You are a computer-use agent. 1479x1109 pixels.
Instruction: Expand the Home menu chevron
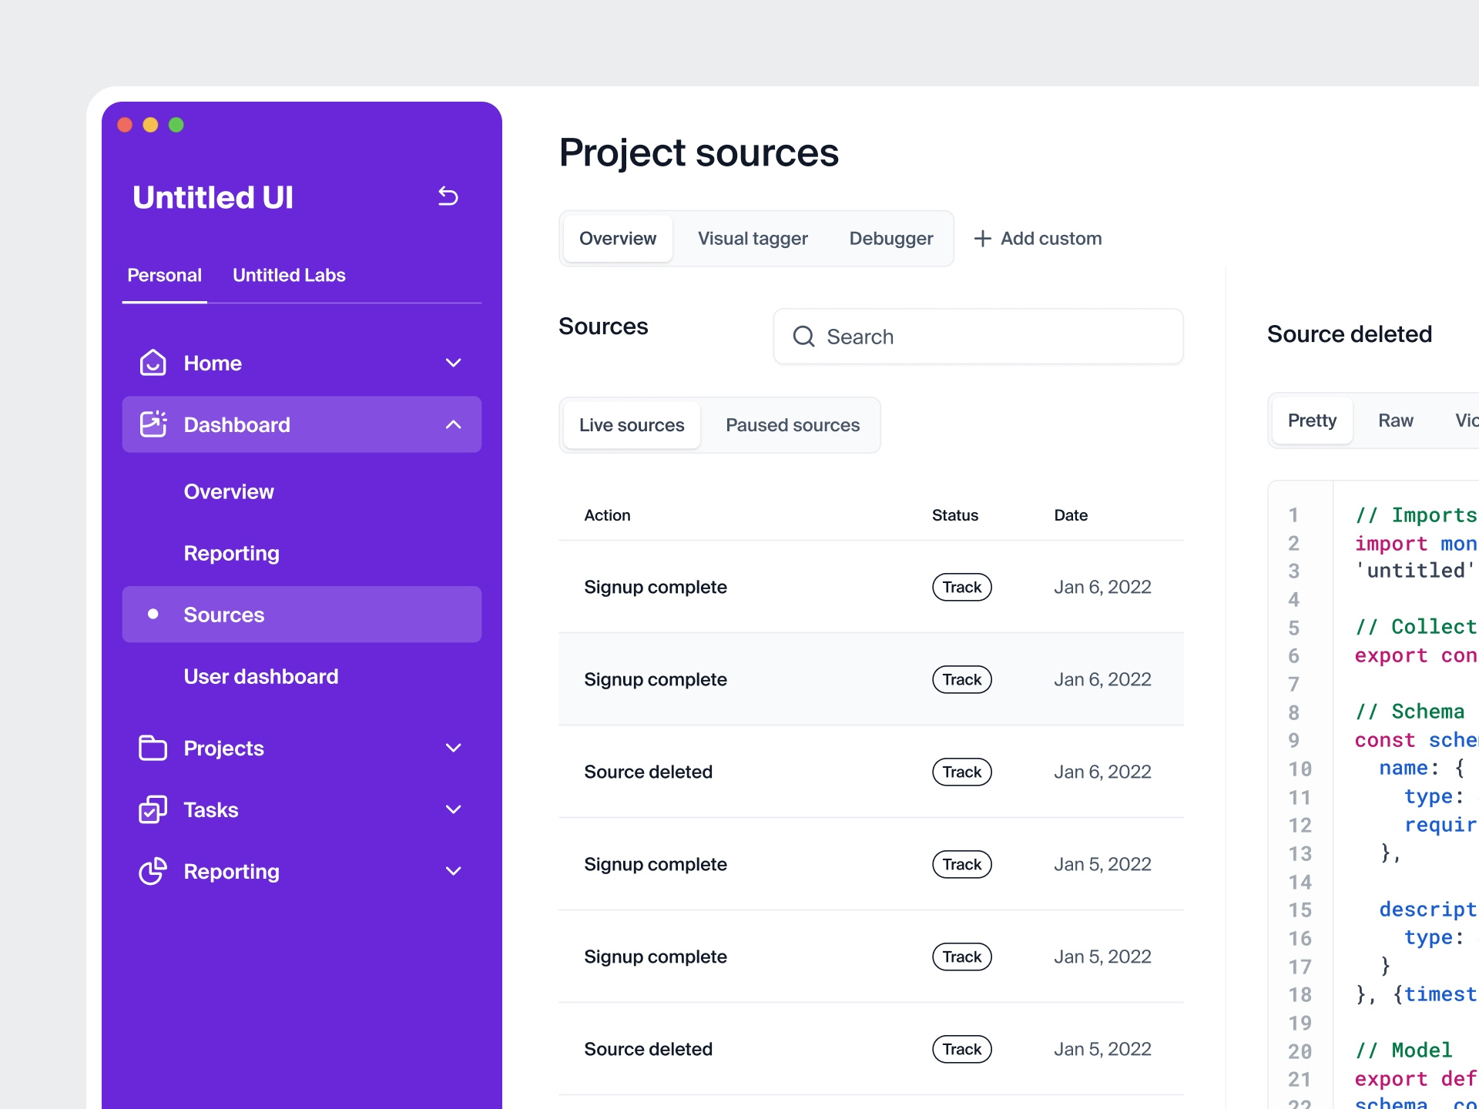[454, 363]
